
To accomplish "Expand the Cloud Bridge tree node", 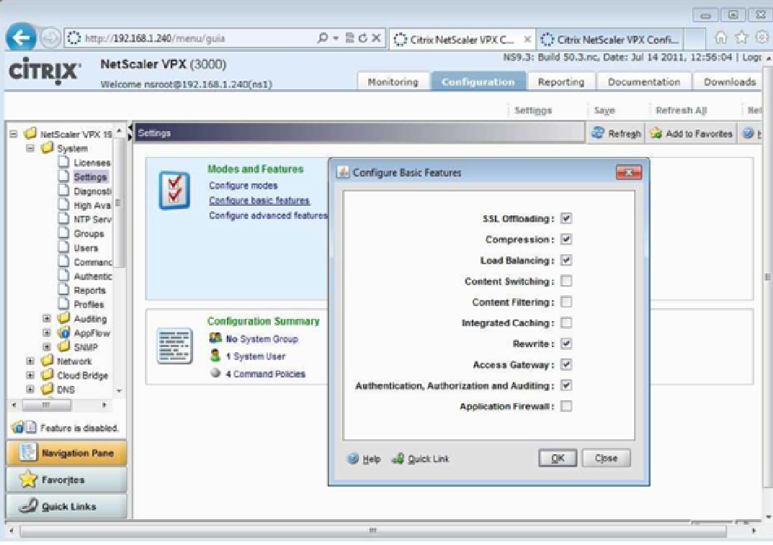I will pyautogui.click(x=30, y=375).
